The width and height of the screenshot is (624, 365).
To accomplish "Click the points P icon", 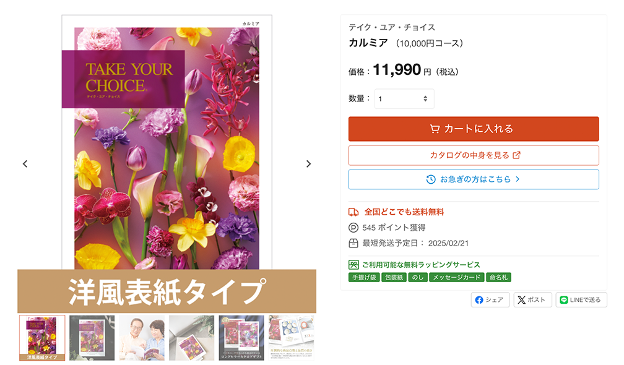I will [353, 228].
